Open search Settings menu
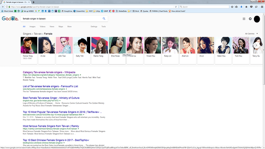Image resolution: width=265 pixels, height=149 pixels. coord(94,26)
